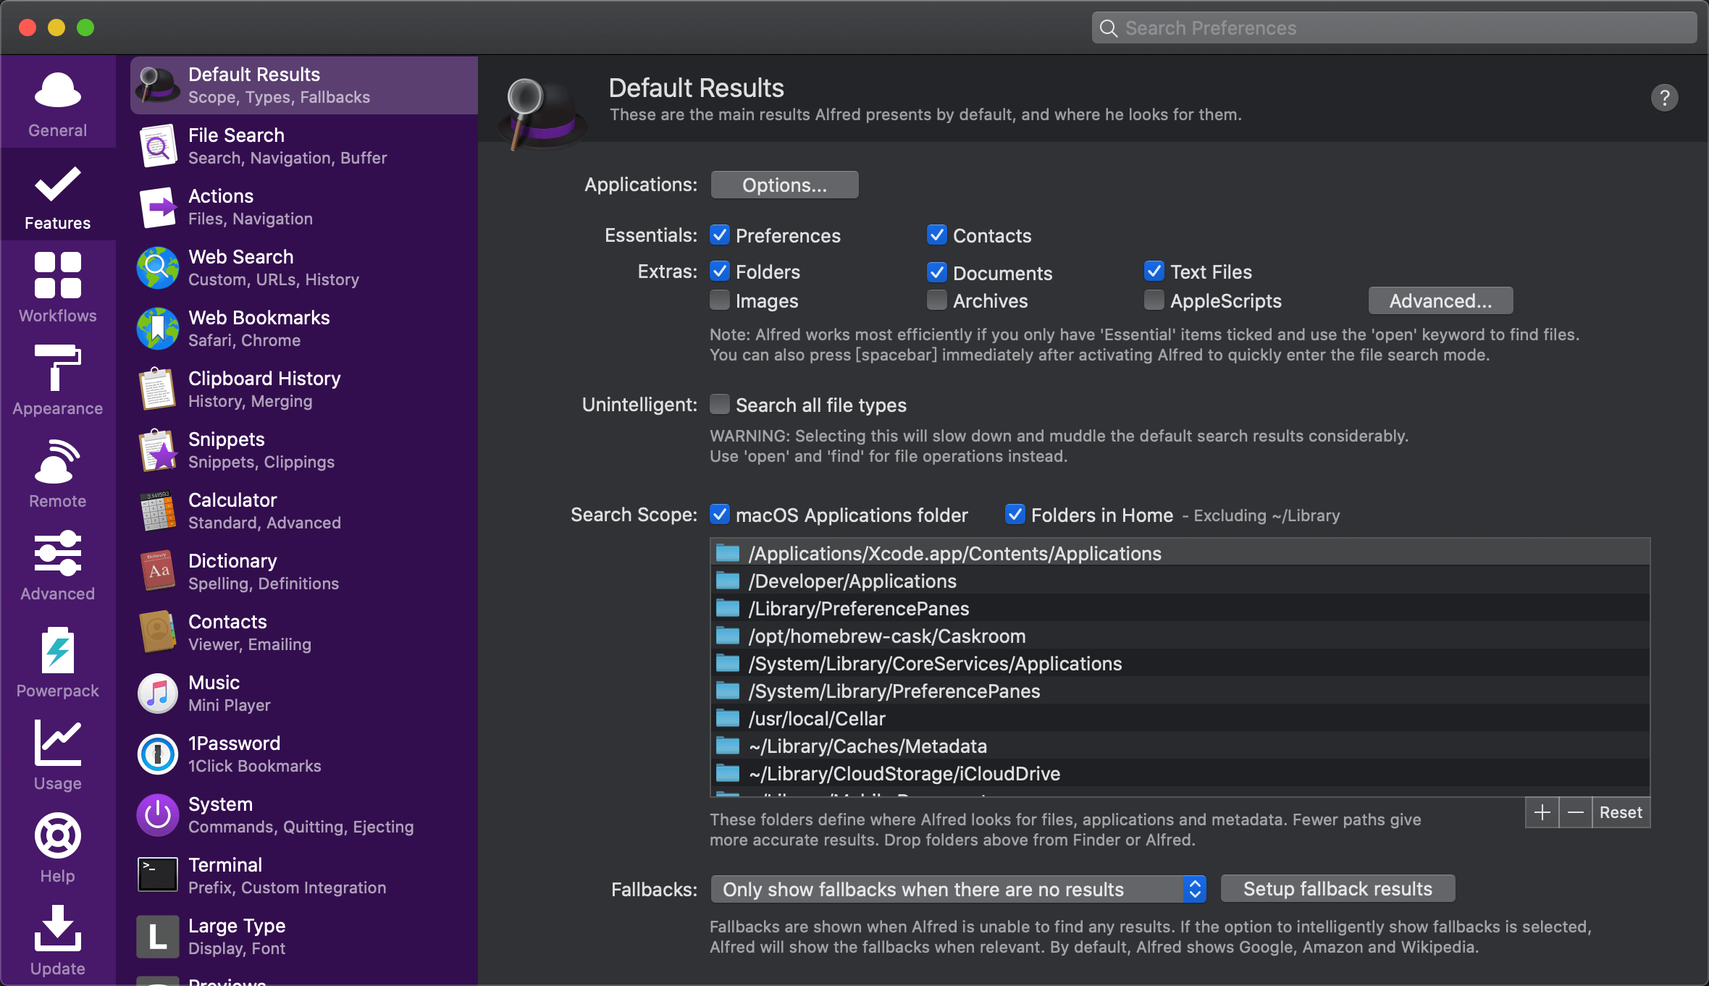Open the Usage chart section

[x=58, y=756]
